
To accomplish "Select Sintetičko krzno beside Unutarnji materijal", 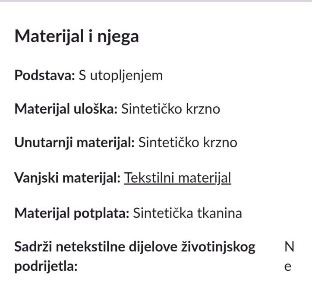I will 188,143.
